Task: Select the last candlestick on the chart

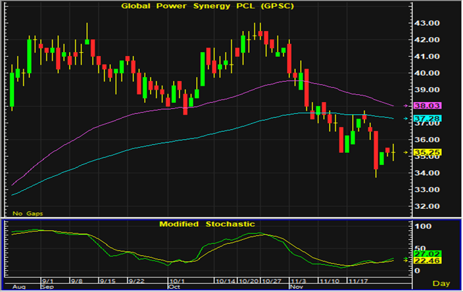Action: pos(394,152)
